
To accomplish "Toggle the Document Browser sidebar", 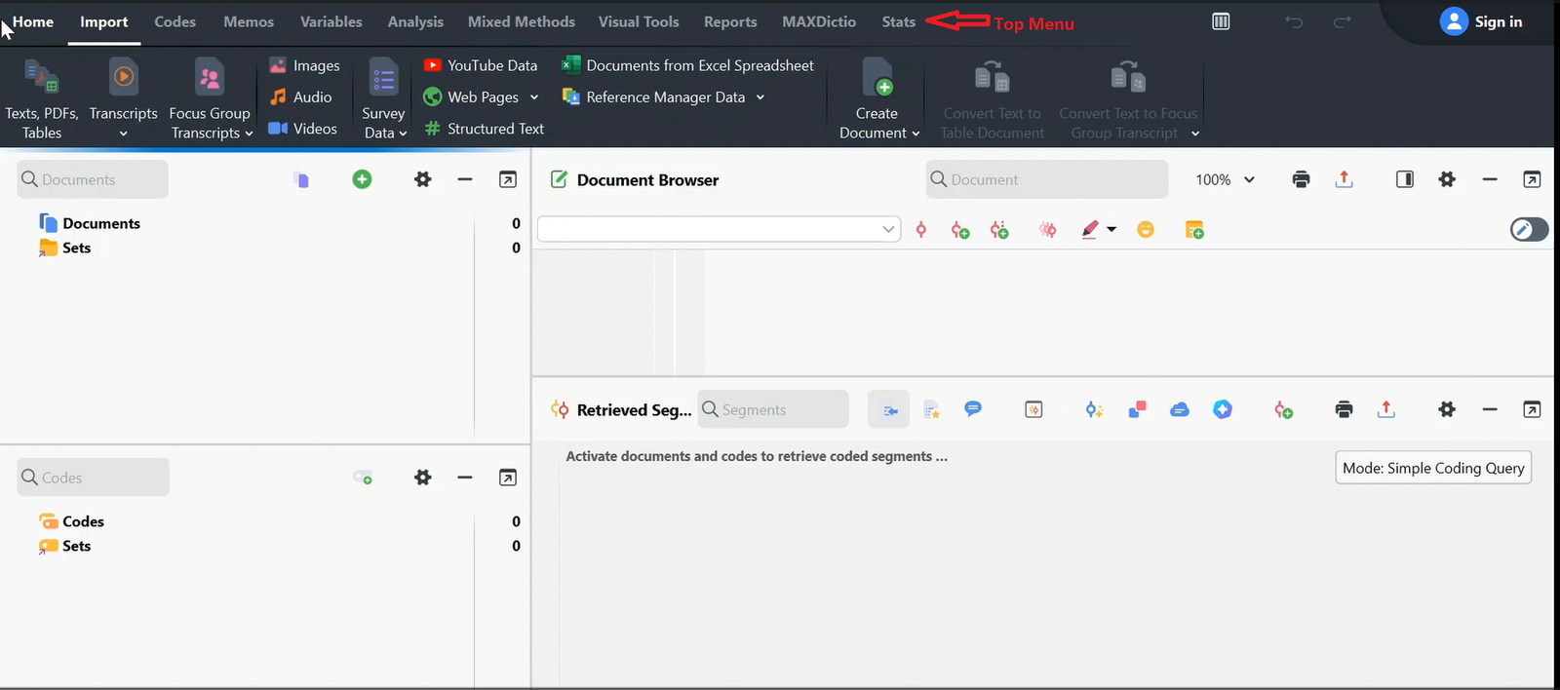I will pos(1405,179).
